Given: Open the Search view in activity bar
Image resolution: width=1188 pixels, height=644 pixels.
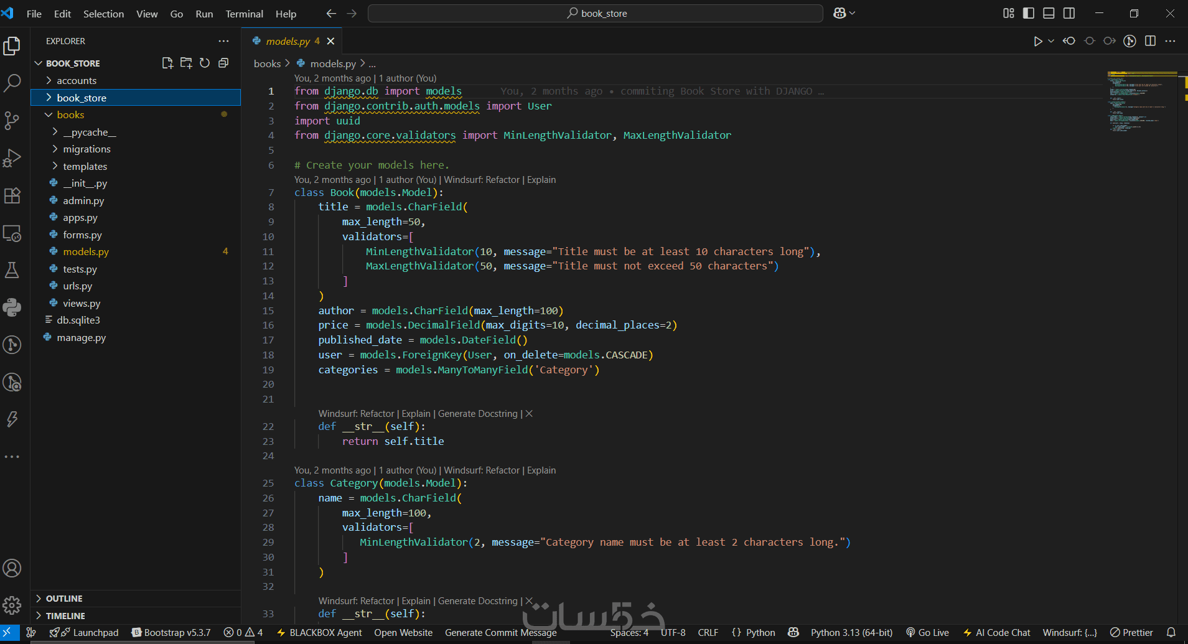Looking at the screenshot, I should pyautogui.click(x=12, y=83).
